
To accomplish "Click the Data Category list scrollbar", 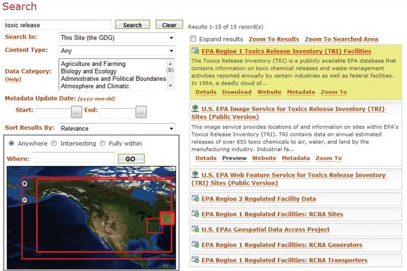I will 170,75.
